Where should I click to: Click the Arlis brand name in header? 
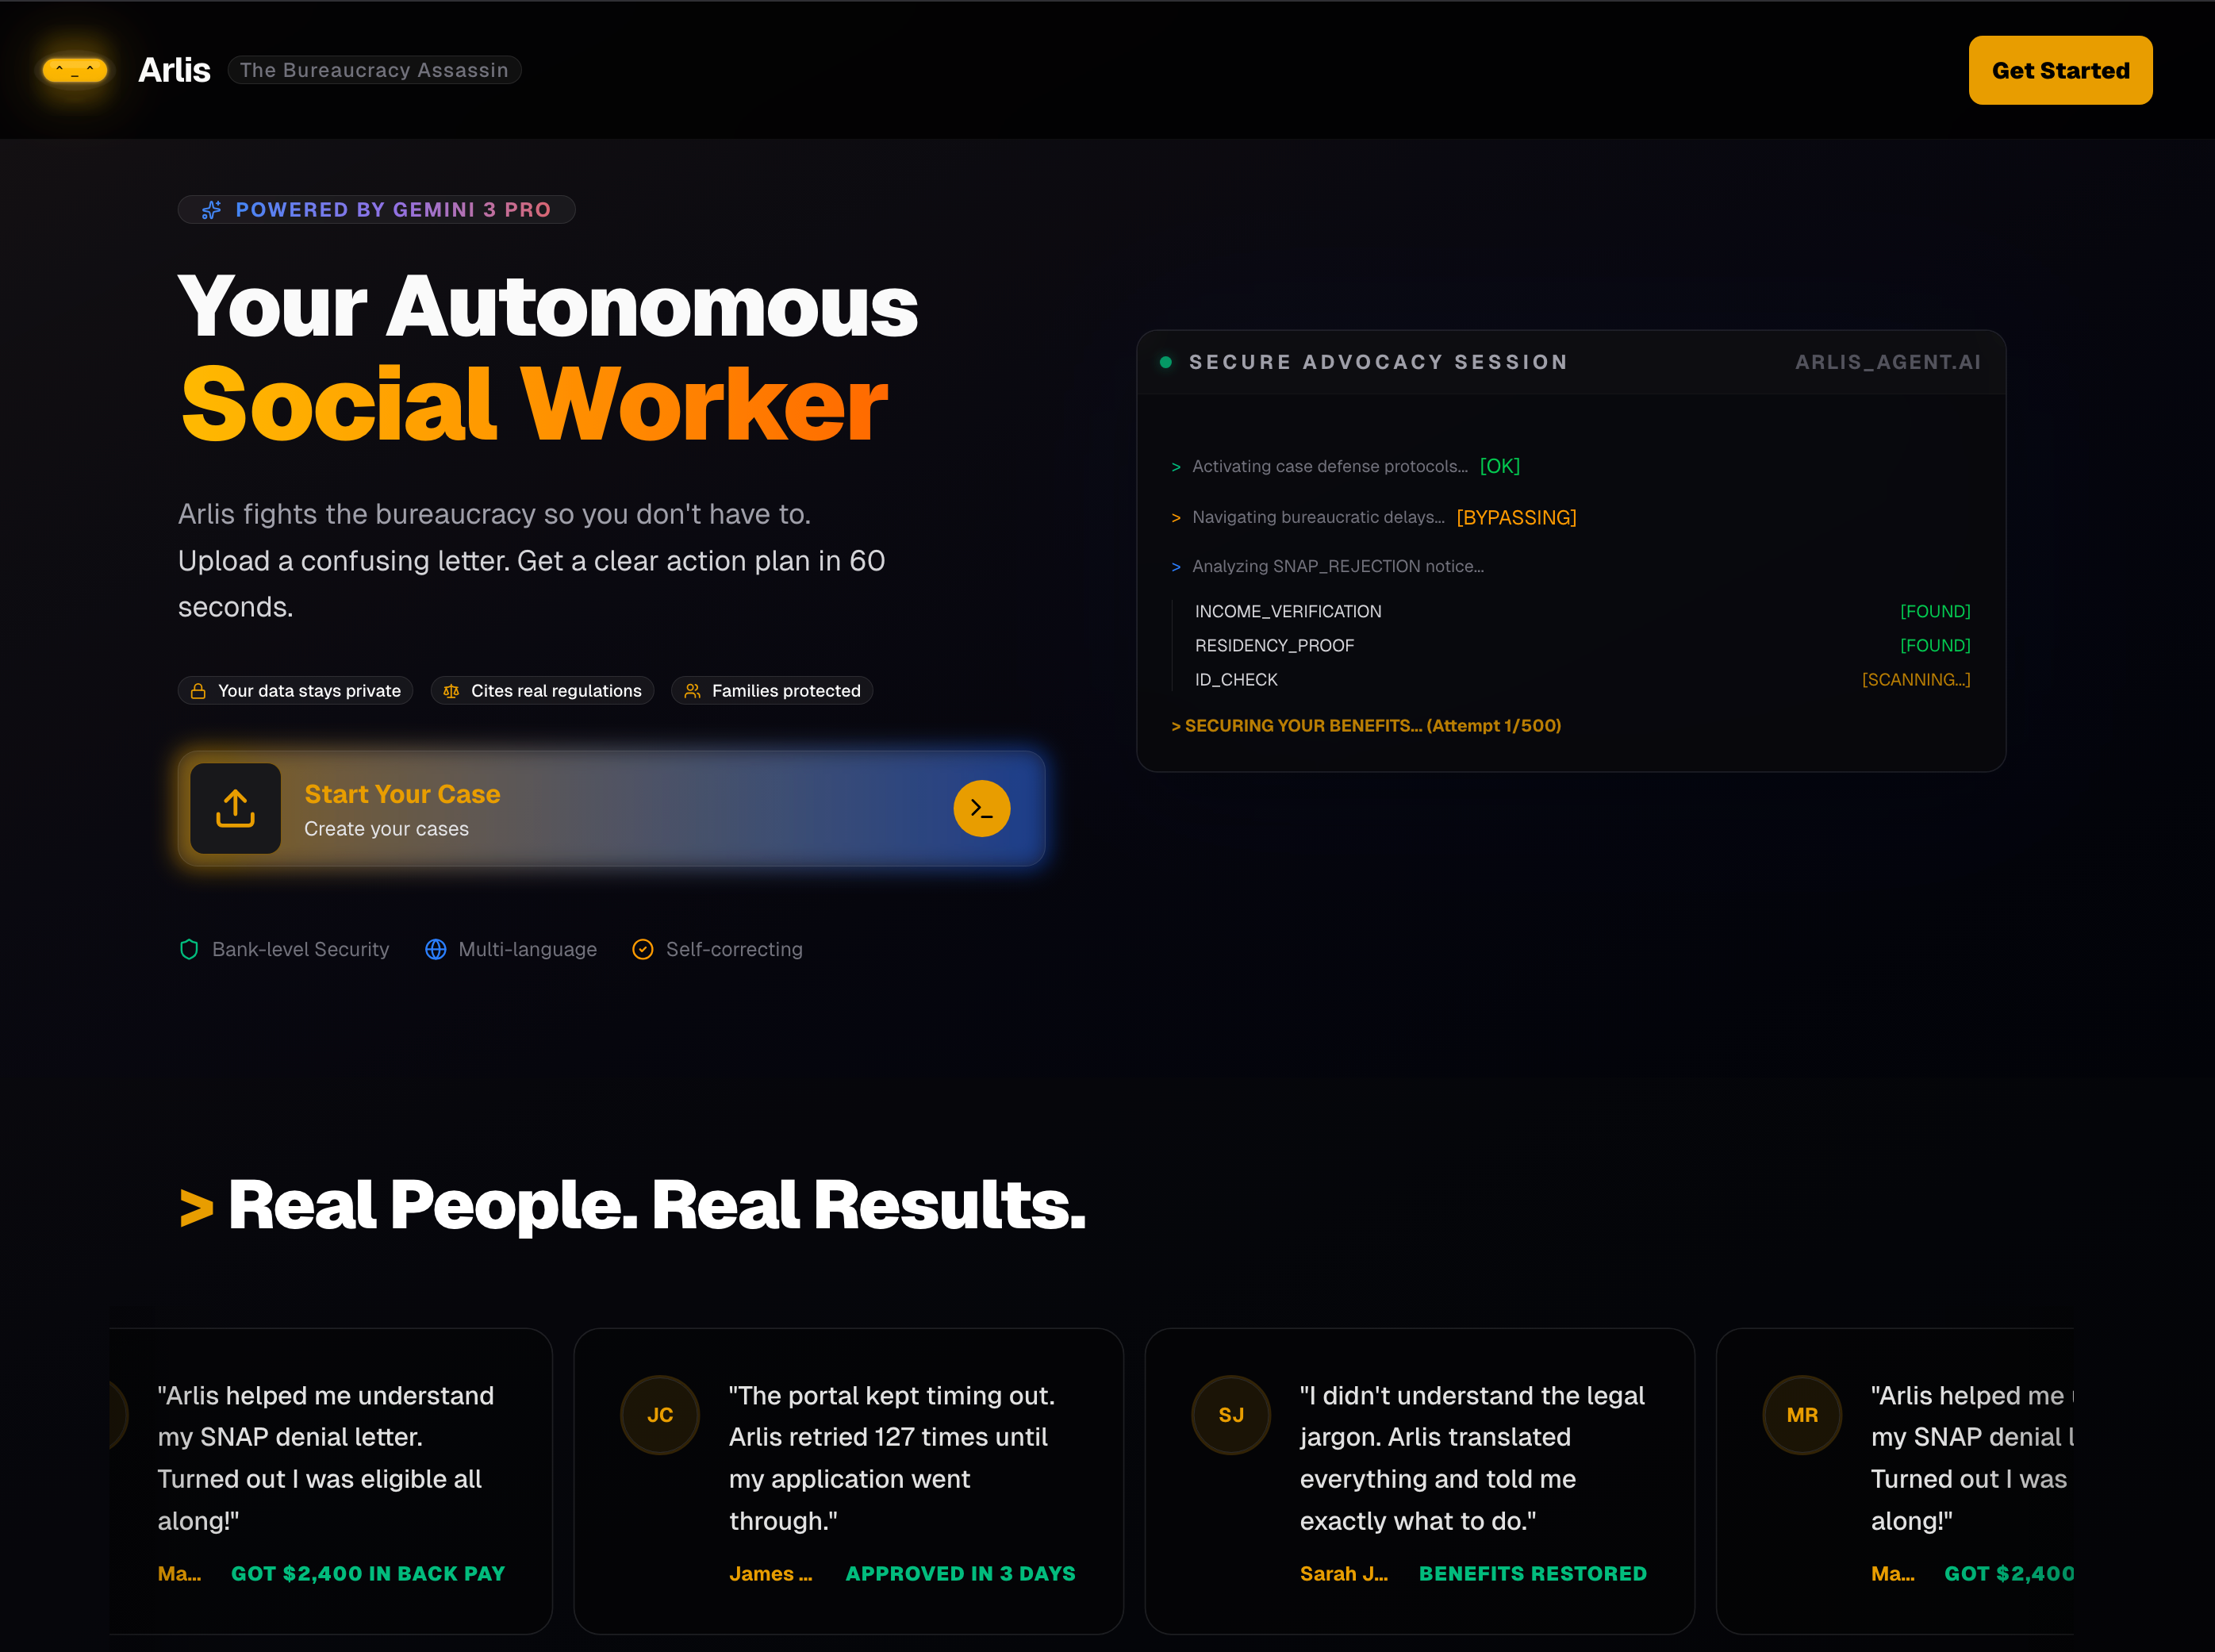[x=174, y=70]
